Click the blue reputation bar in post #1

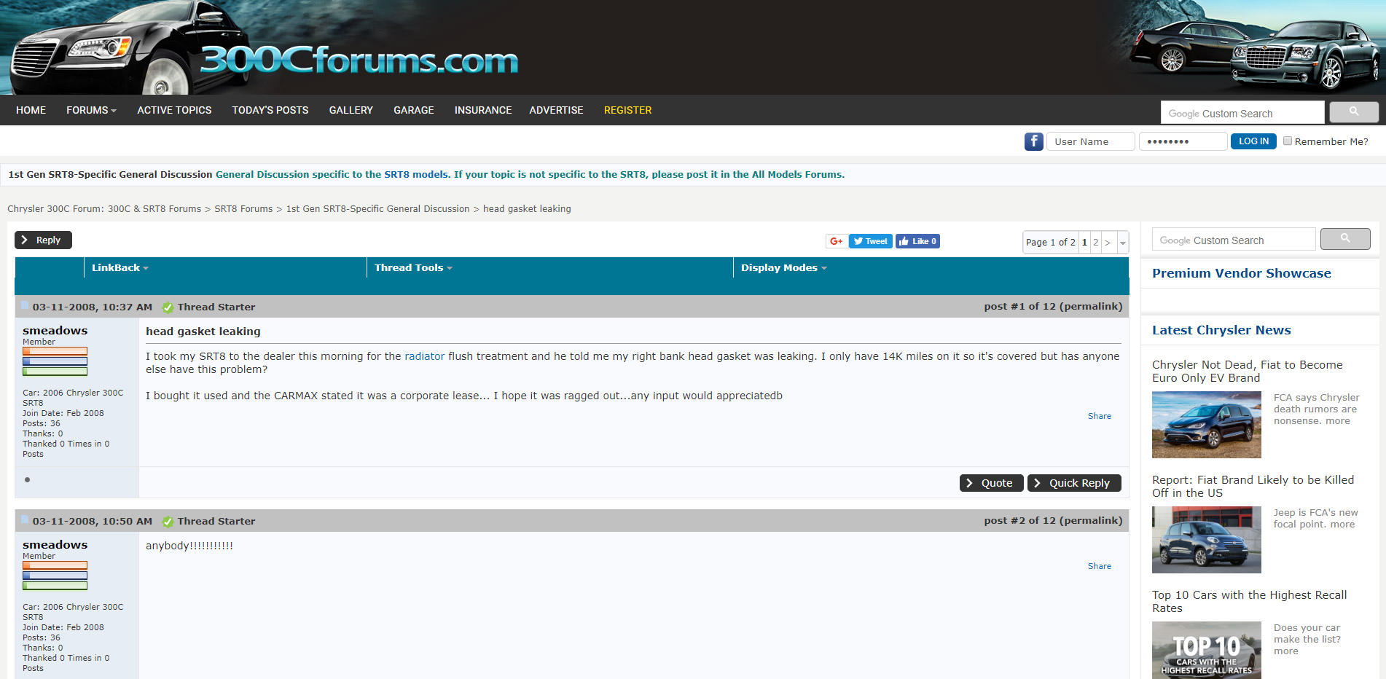55,361
